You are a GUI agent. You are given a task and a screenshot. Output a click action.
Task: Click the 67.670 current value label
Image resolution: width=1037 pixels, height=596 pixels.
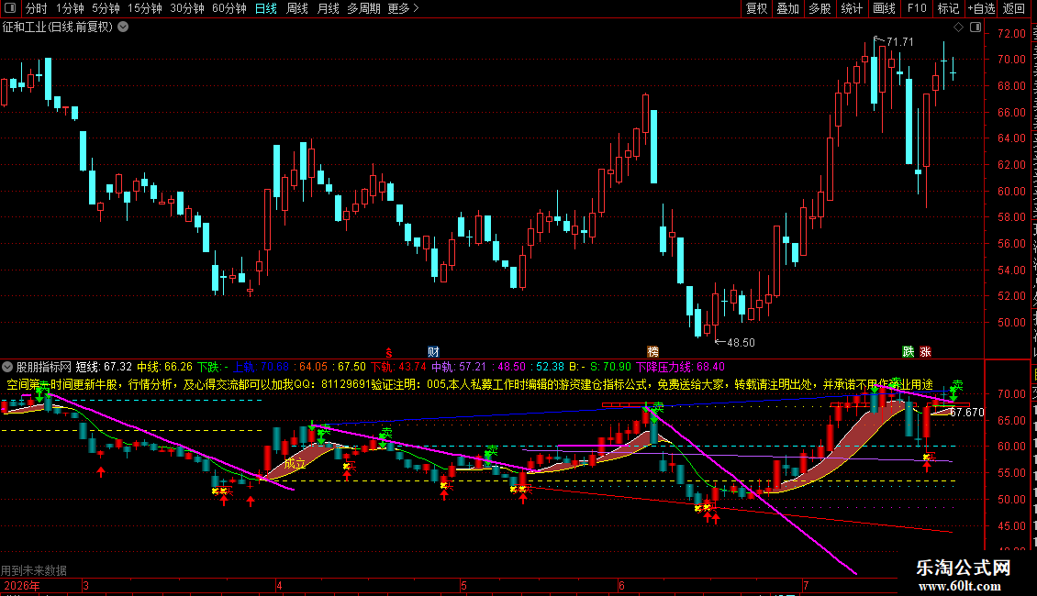967,413
